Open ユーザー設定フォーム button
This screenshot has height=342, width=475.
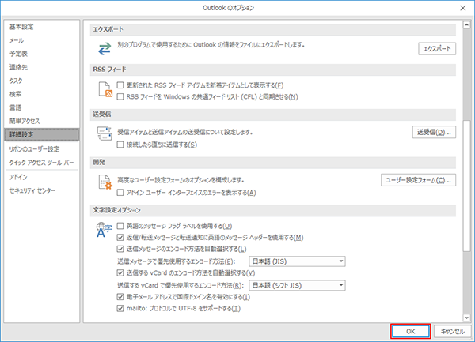[419, 180]
